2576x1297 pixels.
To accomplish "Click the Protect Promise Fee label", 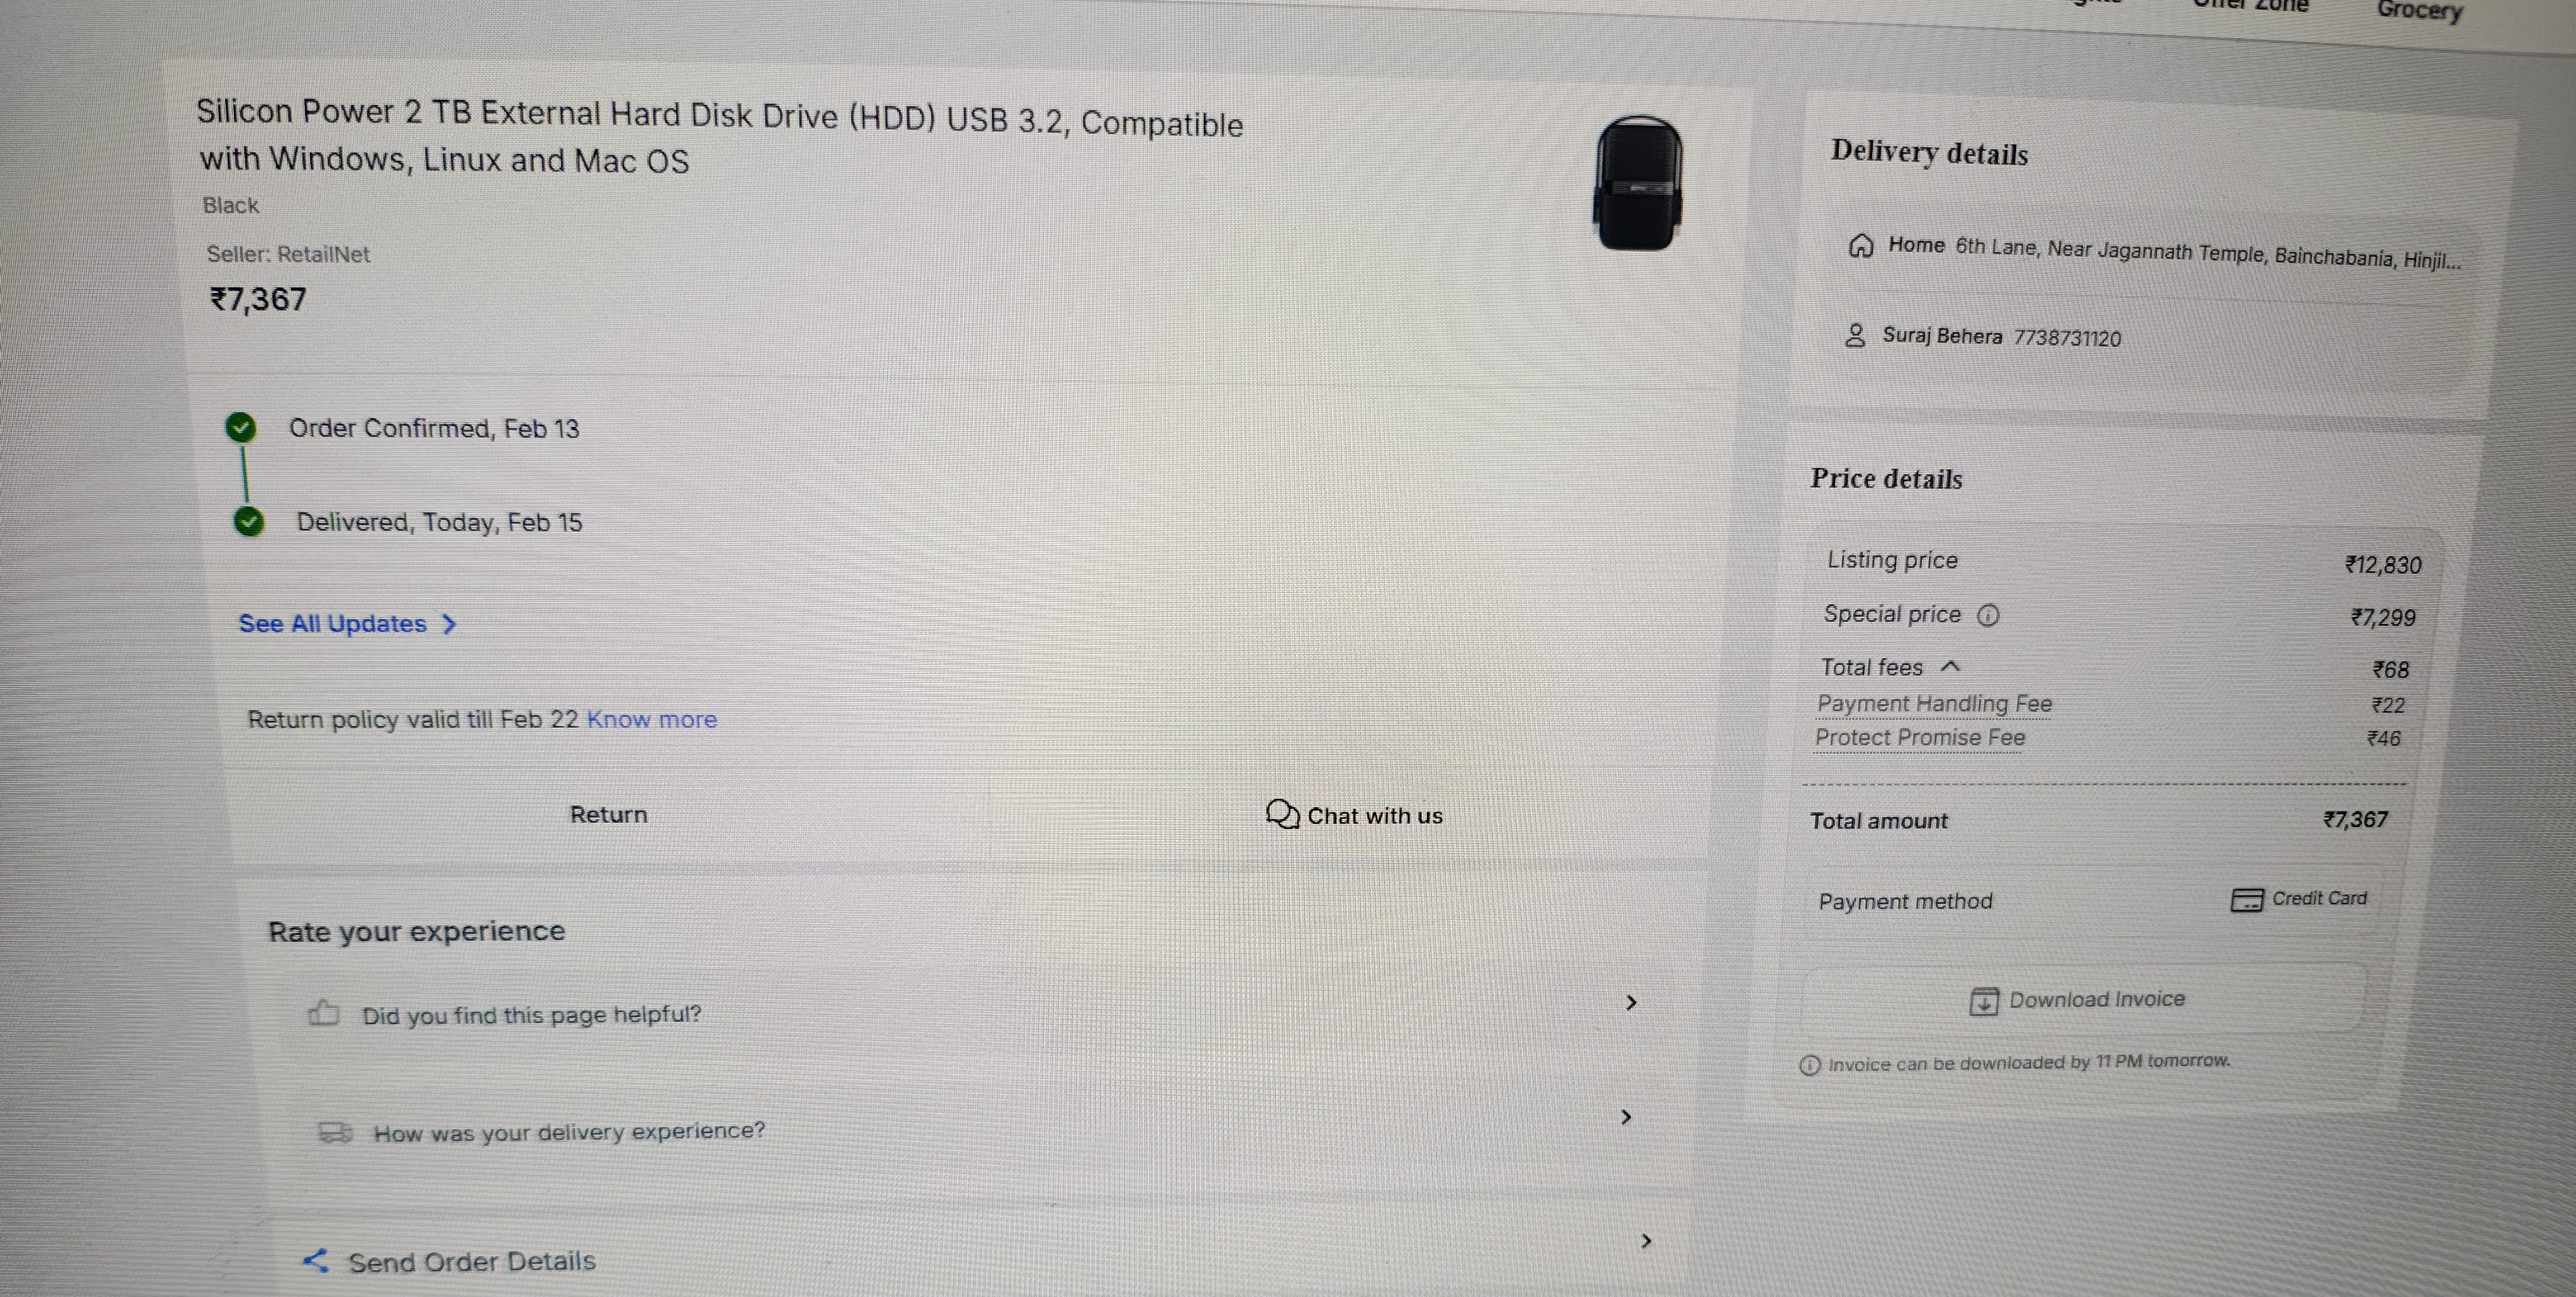I will click(1920, 738).
